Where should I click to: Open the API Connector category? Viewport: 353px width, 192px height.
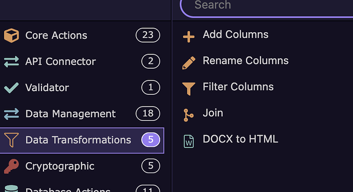pos(82,61)
